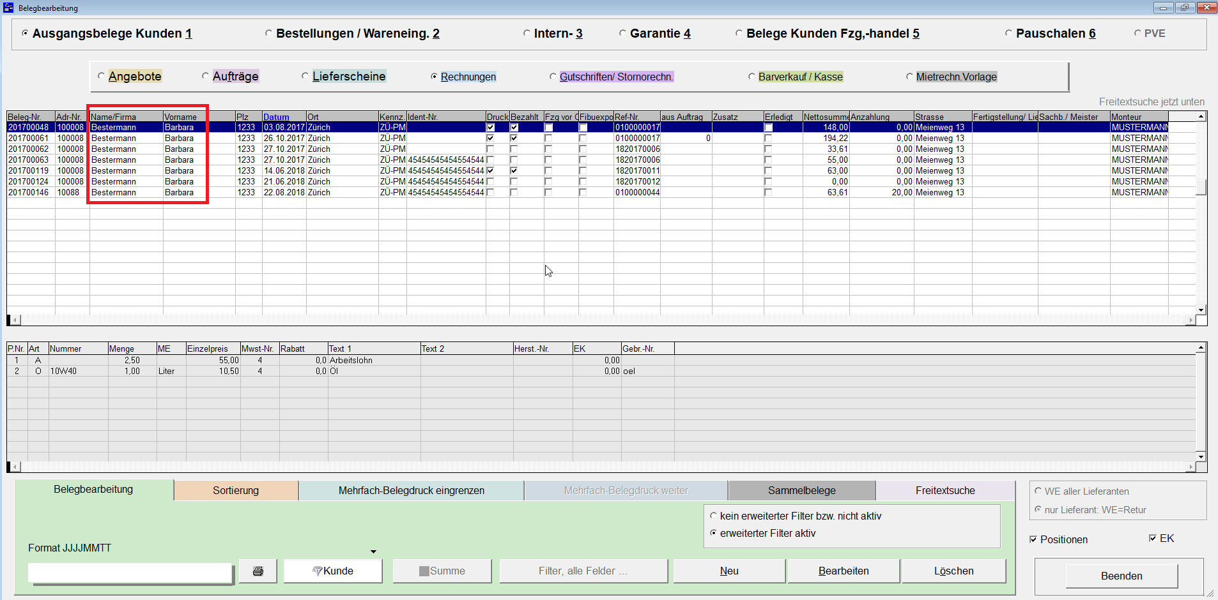This screenshot has height=600, width=1218.
Task: Click the printer icon button
Action: point(258,571)
